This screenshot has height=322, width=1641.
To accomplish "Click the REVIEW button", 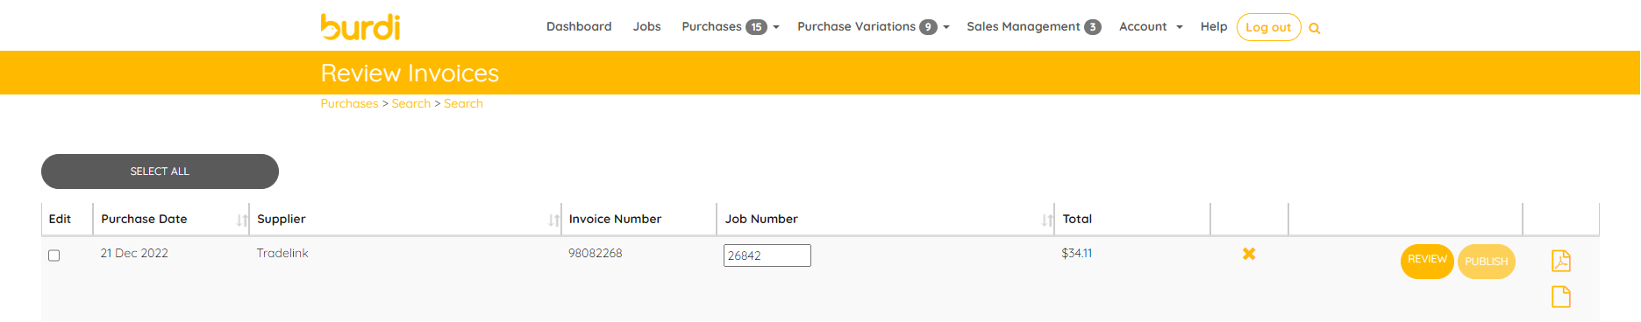I will click(1427, 261).
